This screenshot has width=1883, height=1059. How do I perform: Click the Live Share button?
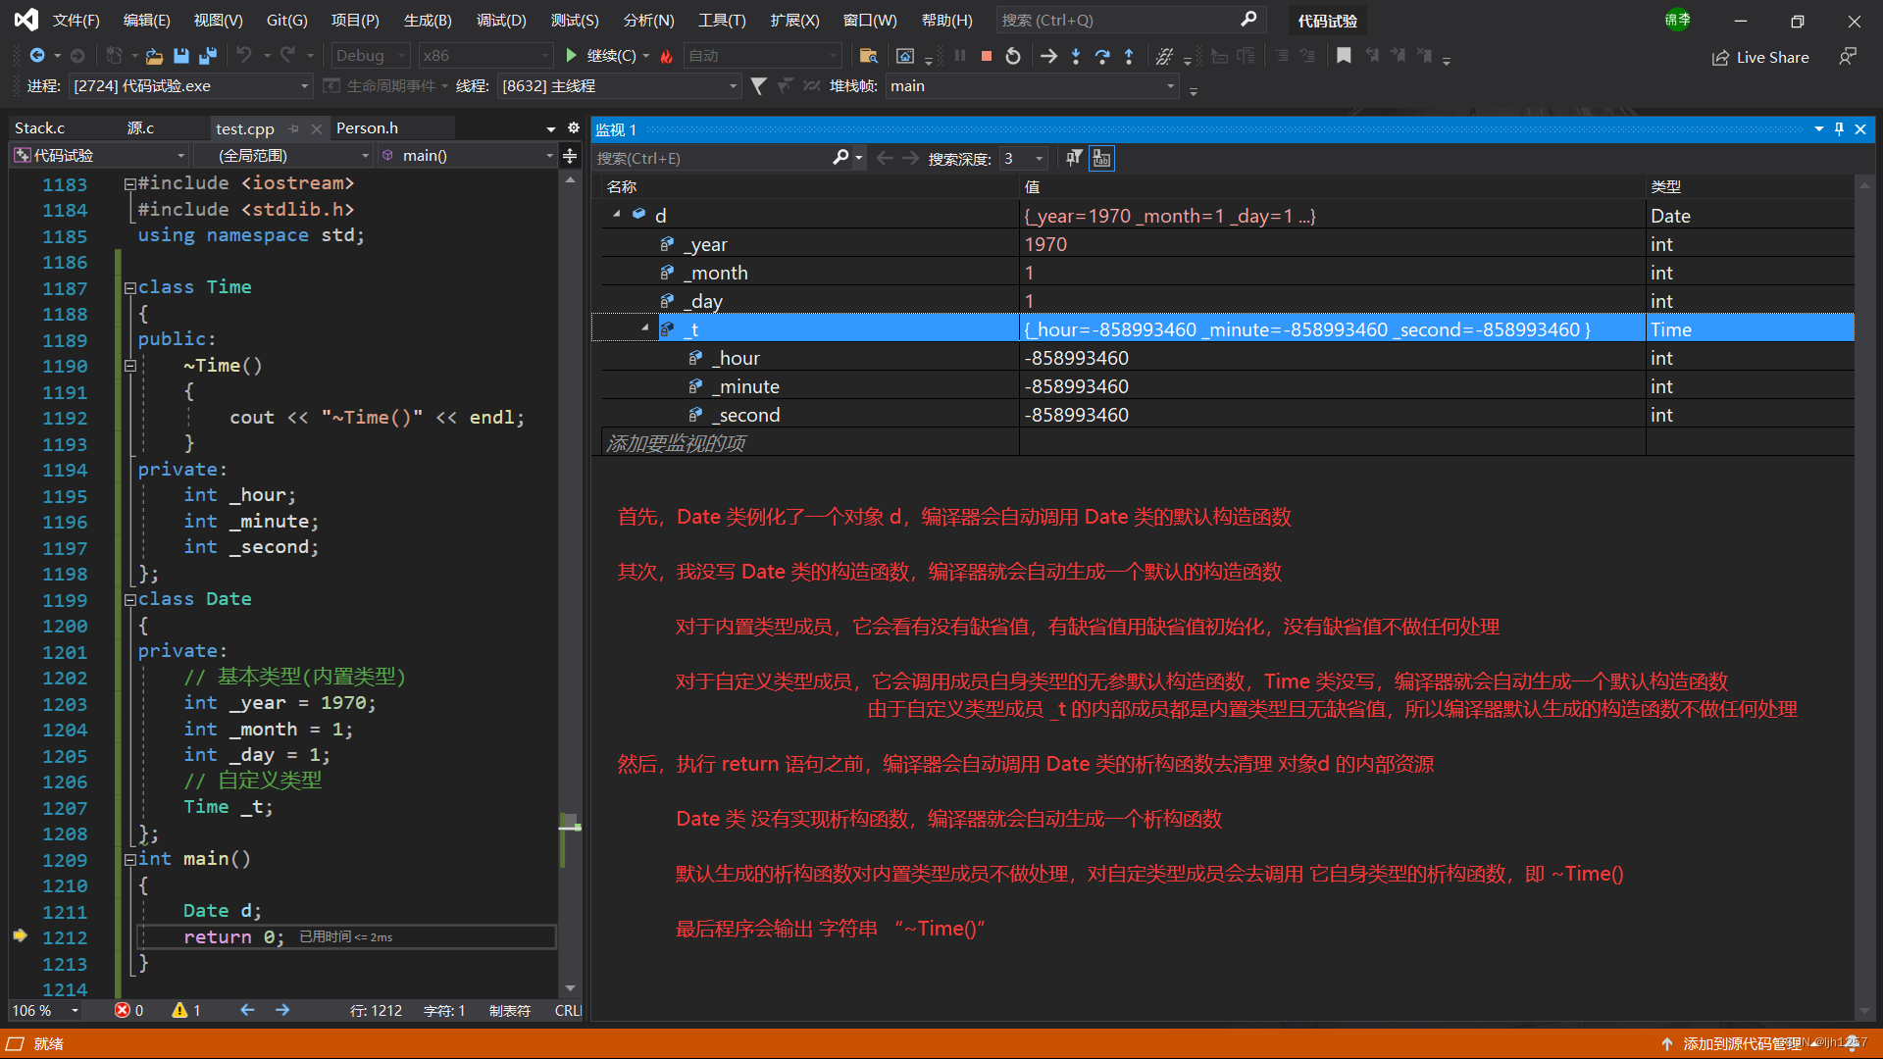pos(1760,57)
